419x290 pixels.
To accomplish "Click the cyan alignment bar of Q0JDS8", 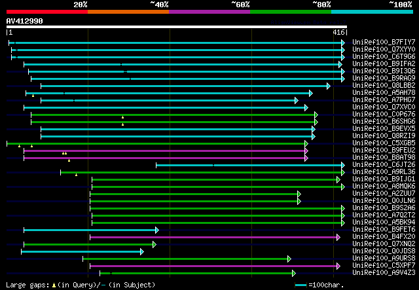I will [81, 252].
